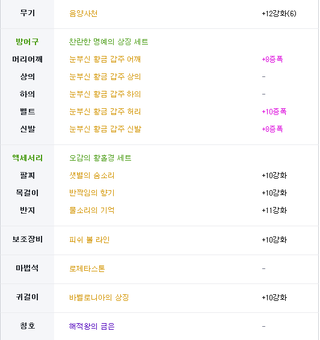Open 반짝임의 향기 necklace item

(x=91, y=193)
